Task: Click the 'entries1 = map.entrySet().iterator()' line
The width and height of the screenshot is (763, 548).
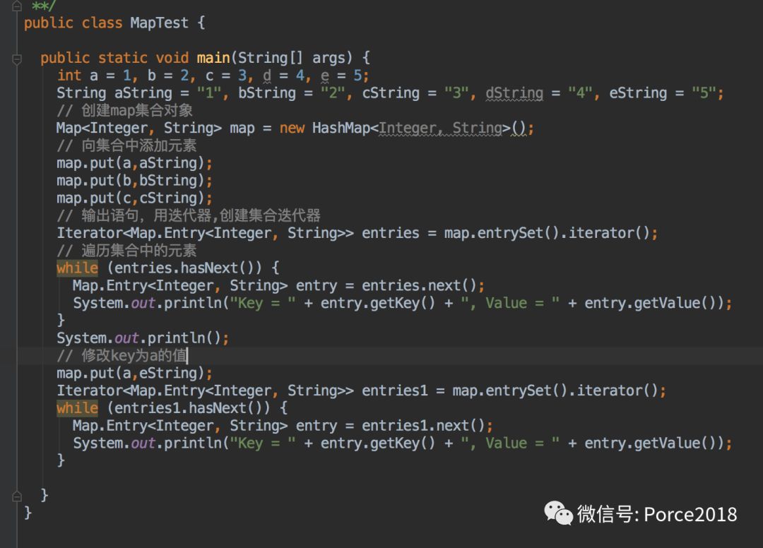Action: coord(361,391)
